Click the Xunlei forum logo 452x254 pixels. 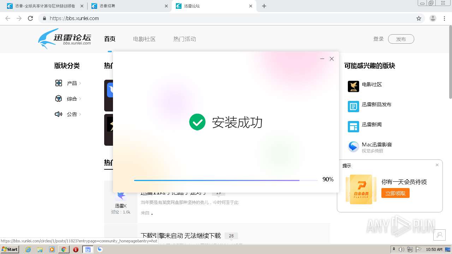[x=65, y=38]
